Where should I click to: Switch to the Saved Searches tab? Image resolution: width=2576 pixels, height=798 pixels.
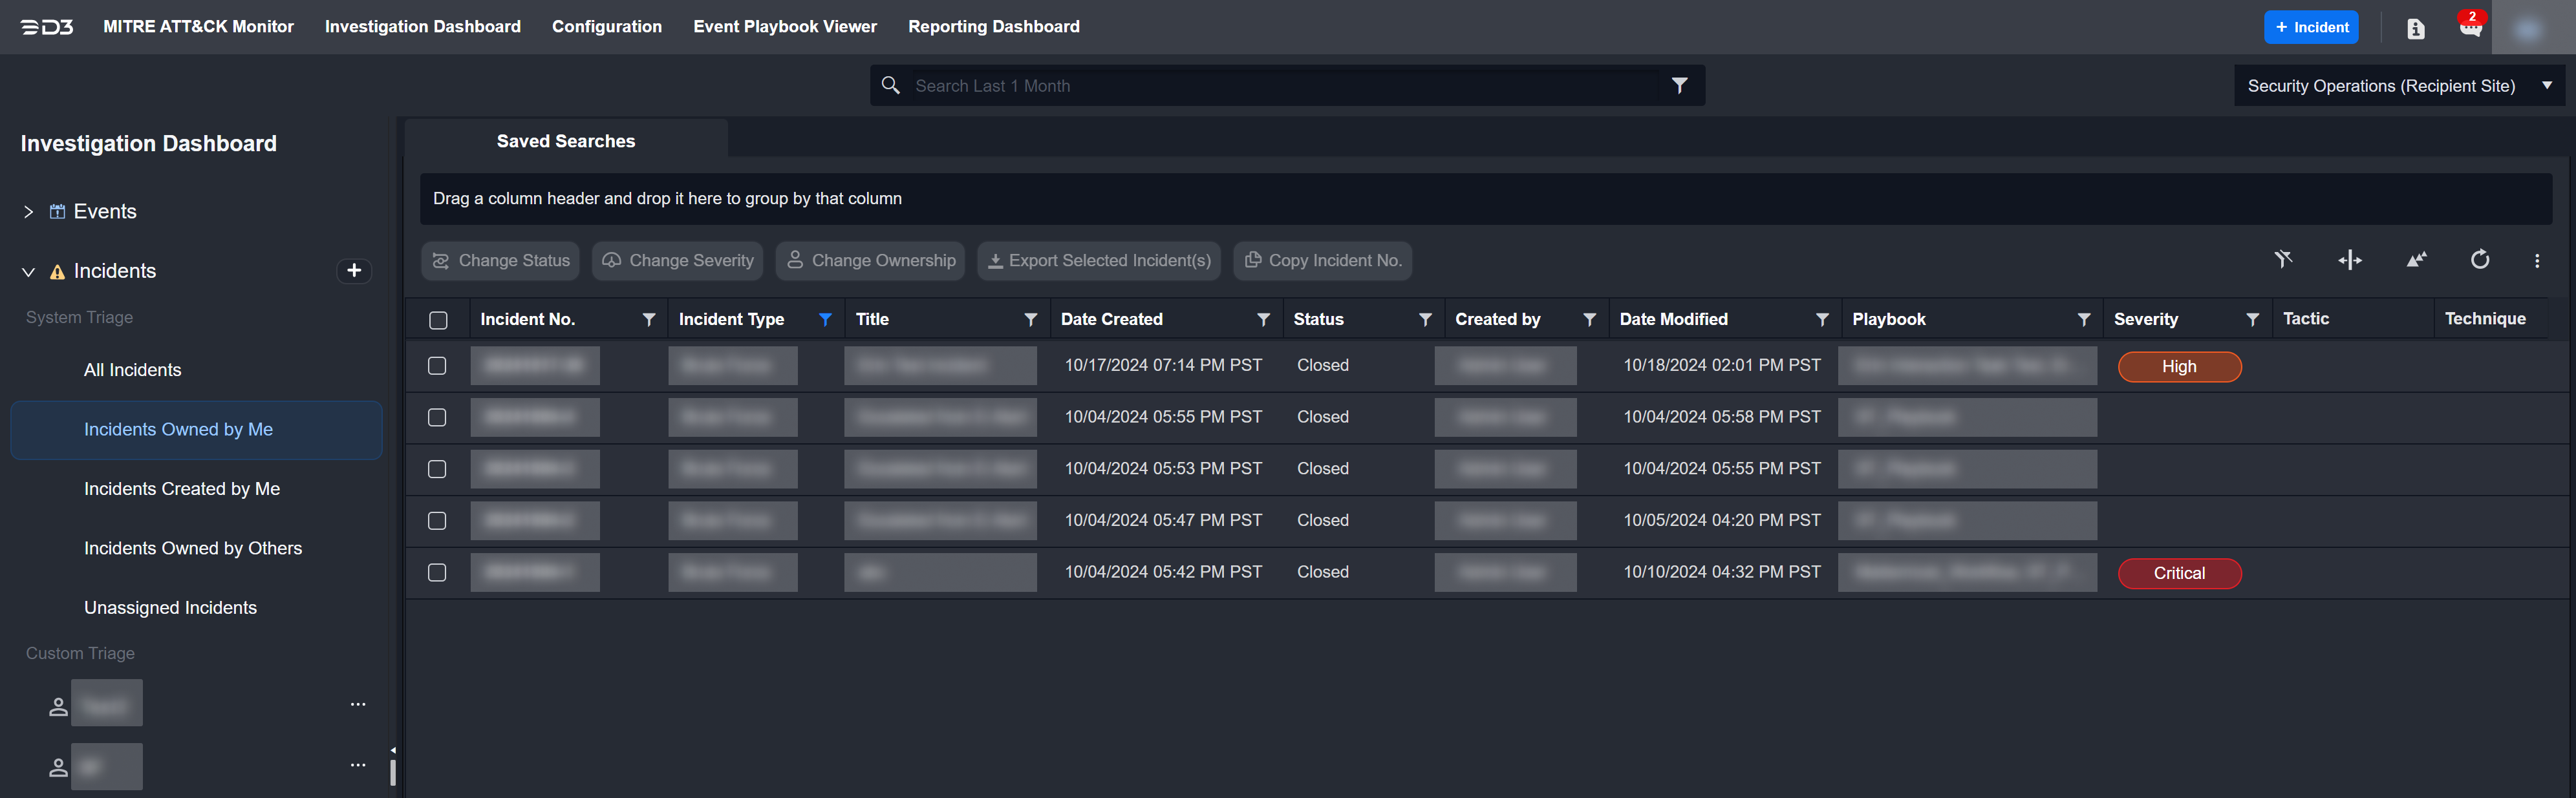(x=565, y=141)
